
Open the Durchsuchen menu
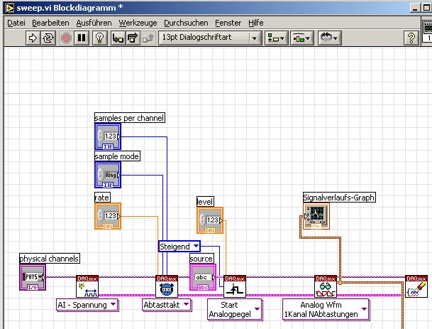(186, 23)
